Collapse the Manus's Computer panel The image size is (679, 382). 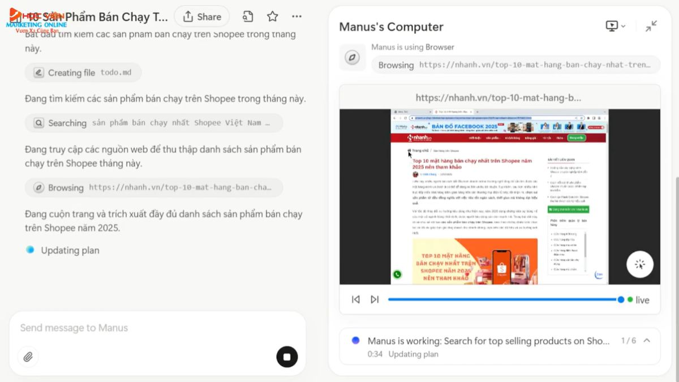(x=651, y=26)
